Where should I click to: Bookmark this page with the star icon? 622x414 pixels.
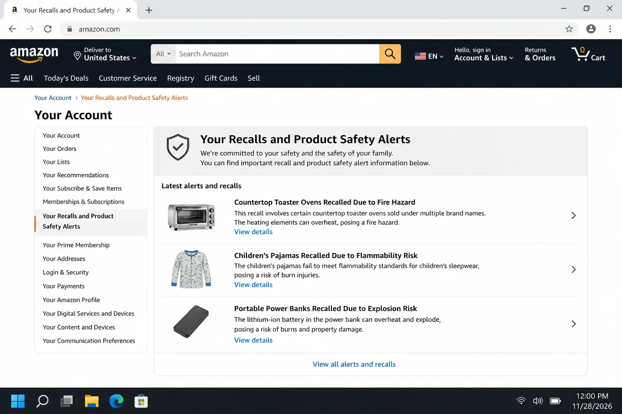[x=569, y=29]
